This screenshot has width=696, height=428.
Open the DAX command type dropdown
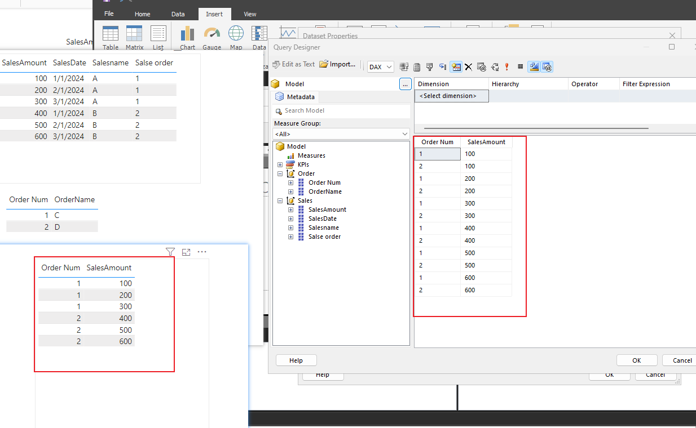(381, 66)
